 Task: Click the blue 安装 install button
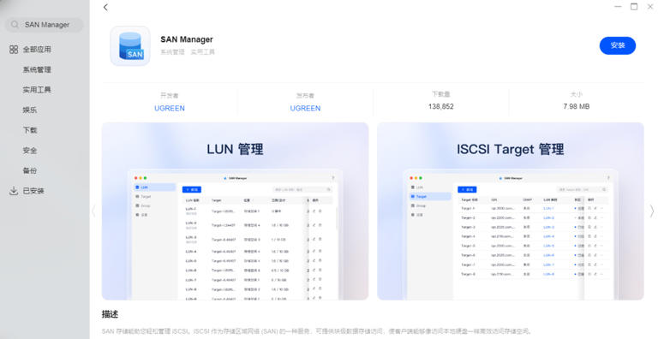coord(617,45)
